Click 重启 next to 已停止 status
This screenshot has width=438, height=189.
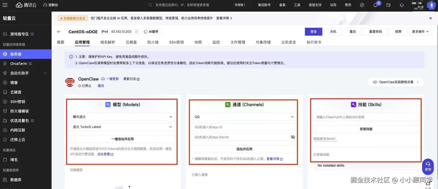[x=101, y=86]
